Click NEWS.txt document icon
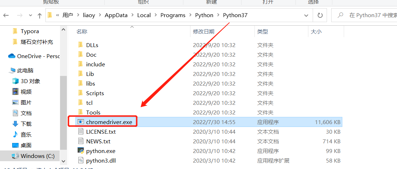Image resolution: width=397 pixels, height=169 pixels. [x=80, y=141]
